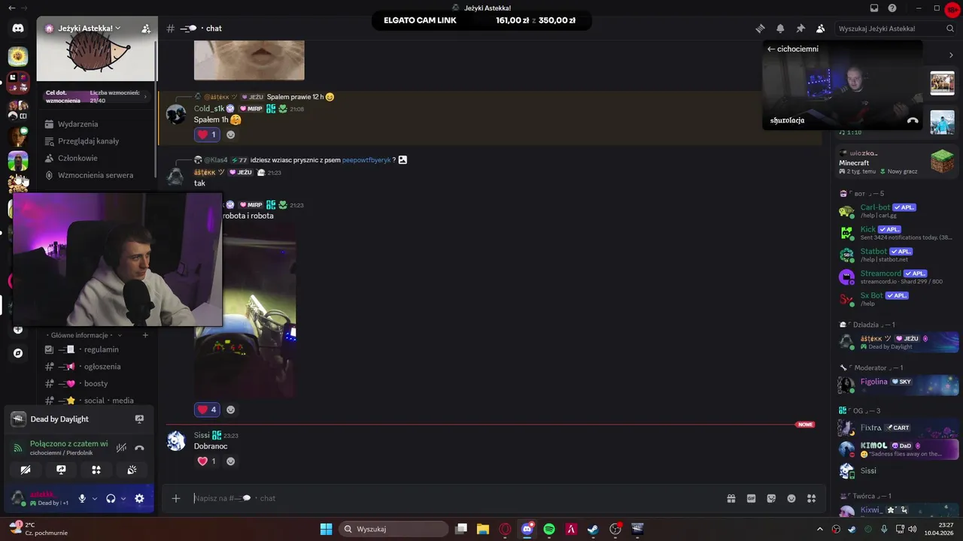
Task: Open User Settings gear icon
Action: [x=139, y=498]
